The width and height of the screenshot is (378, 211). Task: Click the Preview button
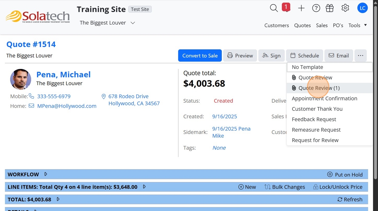(x=240, y=55)
